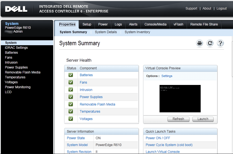
Task: Click the Support link in header
Action: [x=191, y=8]
